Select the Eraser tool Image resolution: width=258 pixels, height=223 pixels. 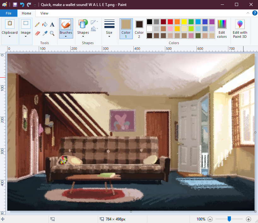(x=38, y=33)
